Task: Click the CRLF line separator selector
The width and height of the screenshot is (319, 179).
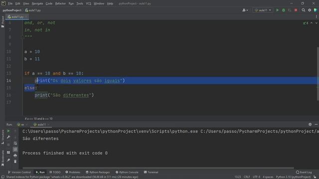Action: point(247,177)
